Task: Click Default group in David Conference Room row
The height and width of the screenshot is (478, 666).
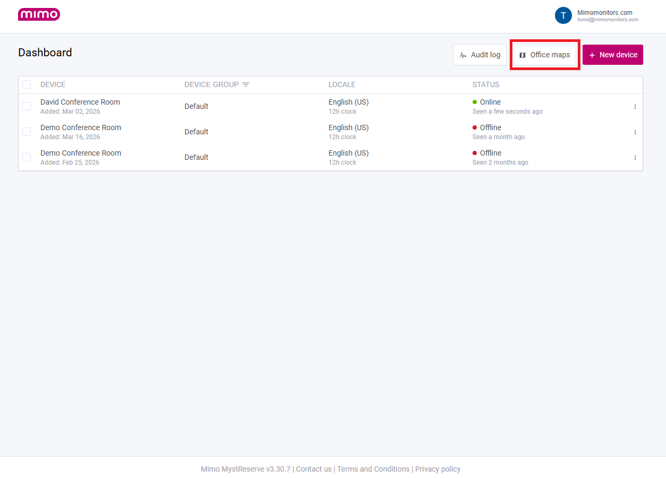Action: click(x=196, y=106)
